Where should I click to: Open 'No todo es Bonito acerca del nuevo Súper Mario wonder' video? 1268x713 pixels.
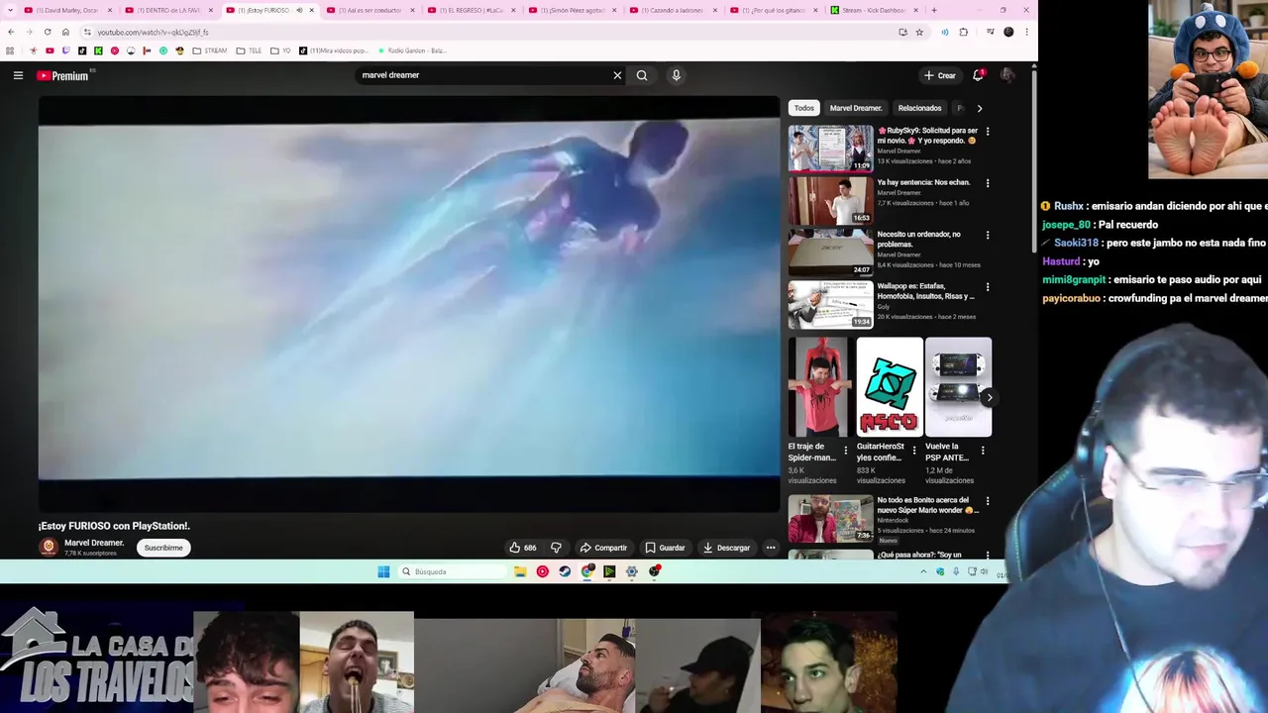coord(830,518)
